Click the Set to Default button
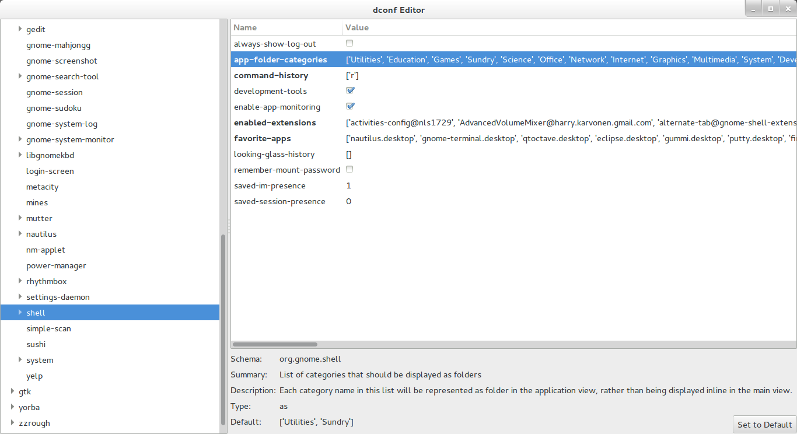The image size is (797, 434). [764, 425]
